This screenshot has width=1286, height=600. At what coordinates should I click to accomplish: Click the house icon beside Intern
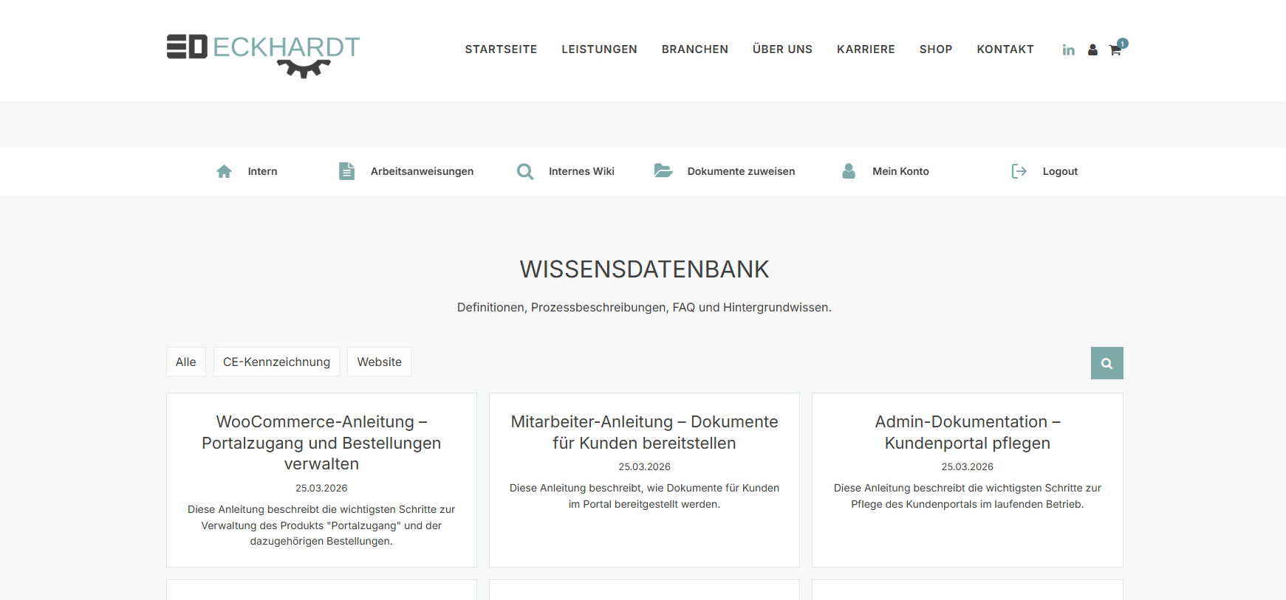coord(225,171)
